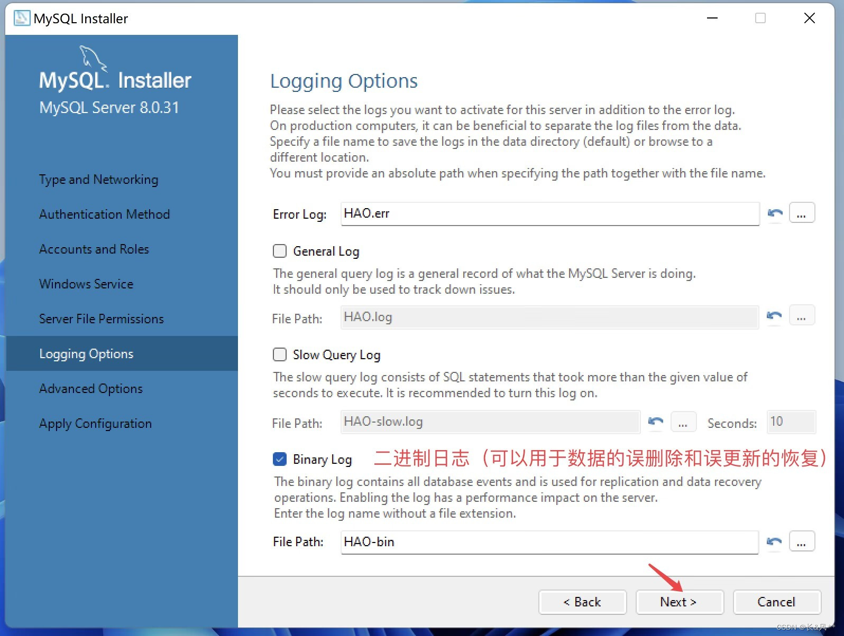Close the MySQL Installer window
The image size is (844, 636).
pyautogui.click(x=809, y=18)
